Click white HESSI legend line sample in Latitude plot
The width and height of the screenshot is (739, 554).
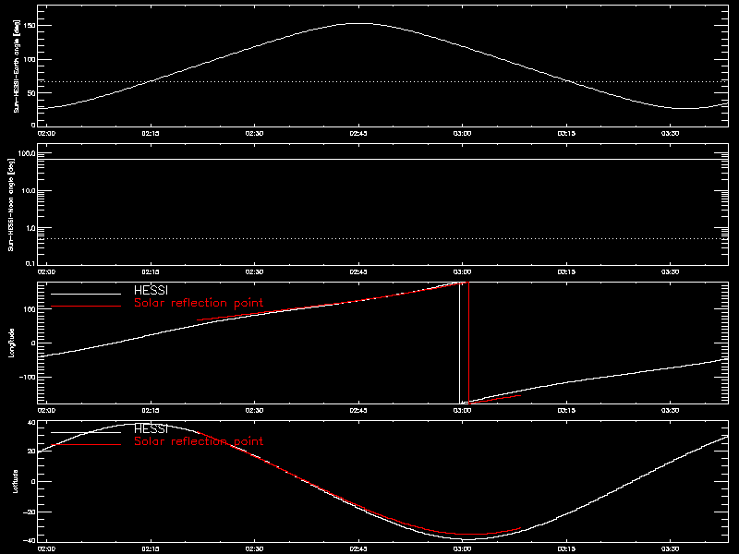coord(86,432)
